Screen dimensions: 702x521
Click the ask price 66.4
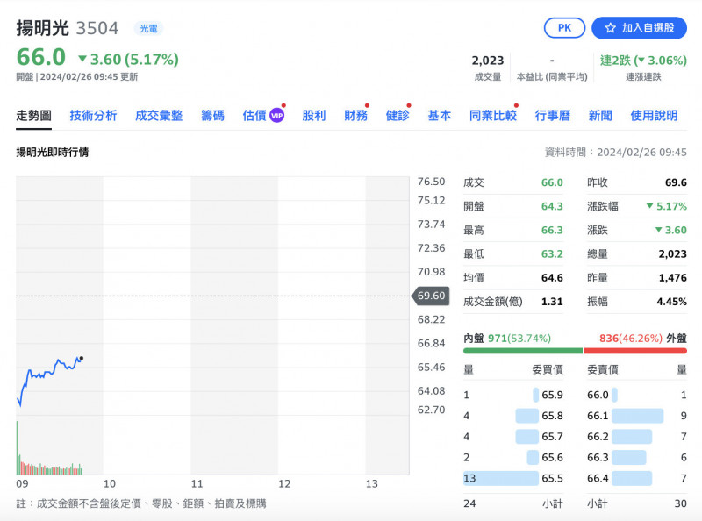pyautogui.click(x=598, y=478)
